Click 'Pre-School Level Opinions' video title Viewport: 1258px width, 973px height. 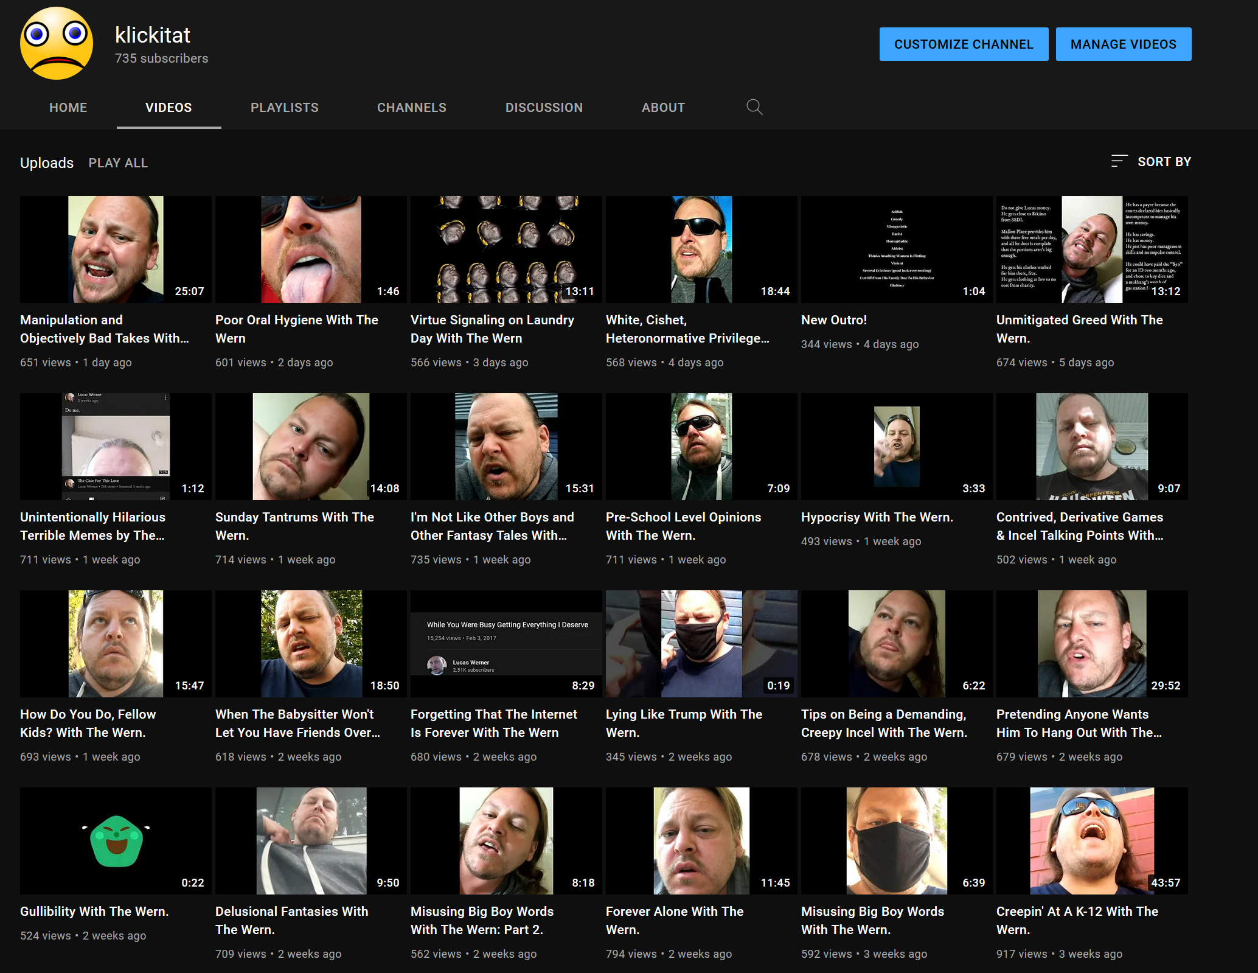(683, 526)
